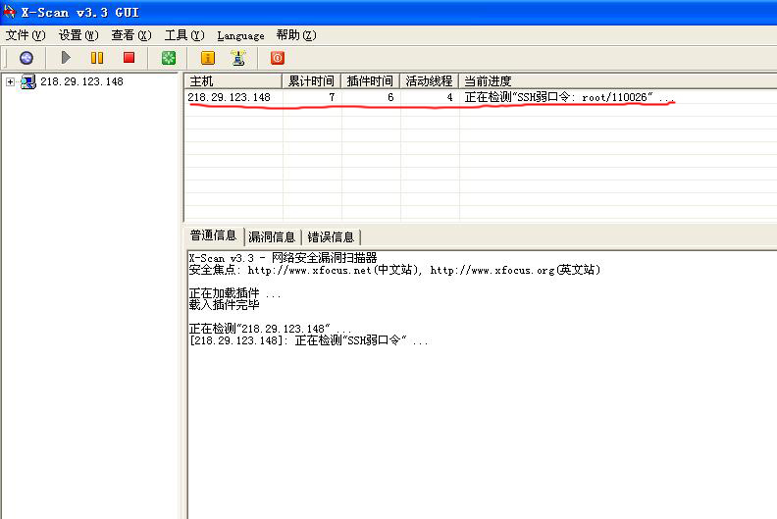Viewport: 777px width, 519px height.
Task: Stop the scan with red square icon
Action: pyautogui.click(x=129, y=58)
